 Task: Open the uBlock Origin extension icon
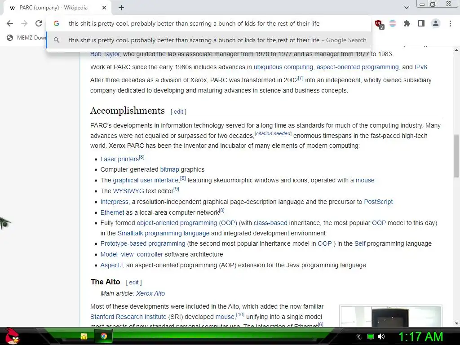point(379,23)
